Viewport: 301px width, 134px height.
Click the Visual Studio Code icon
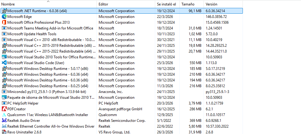[4, 63]
